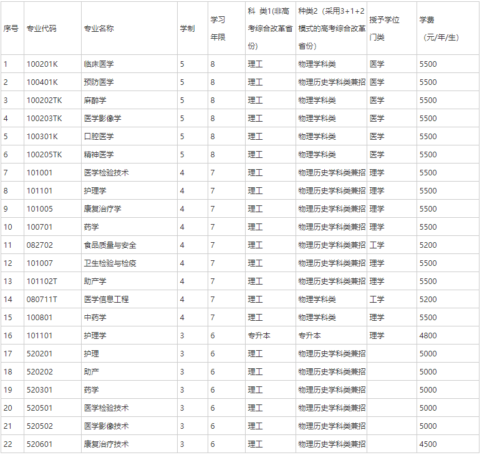Viewport: 482px width, 455px height.
Task: Click major code 100301K
Action: coord(42,136)
